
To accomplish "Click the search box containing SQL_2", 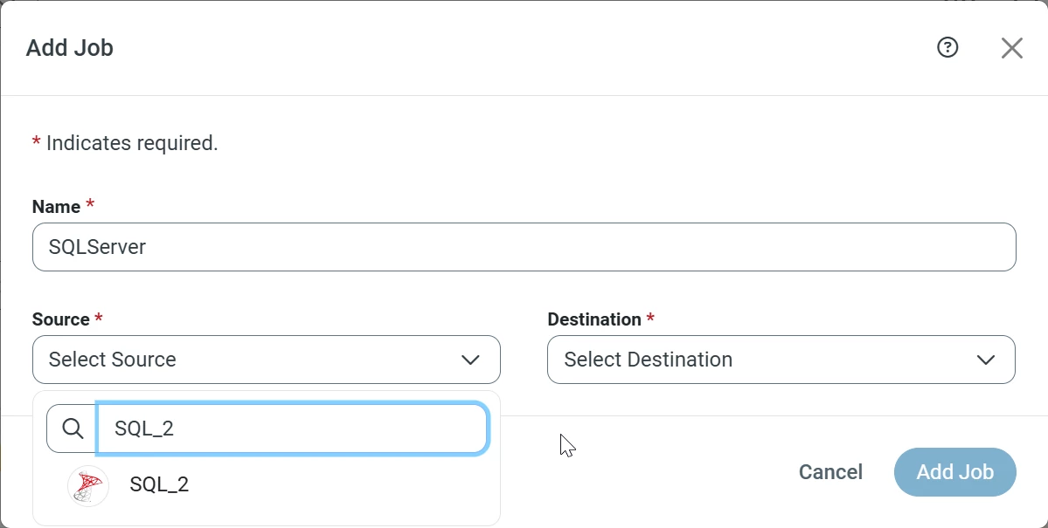I will click(x=293, y=428).
